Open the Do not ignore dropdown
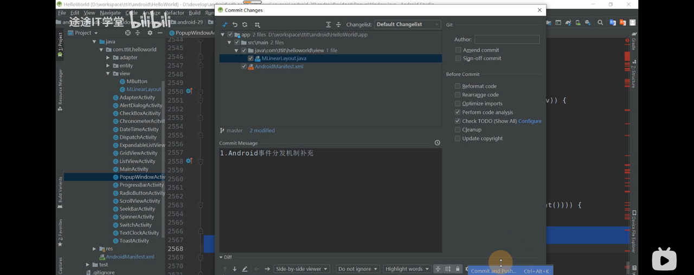This screenshot has width=694, height=275. 358,269
